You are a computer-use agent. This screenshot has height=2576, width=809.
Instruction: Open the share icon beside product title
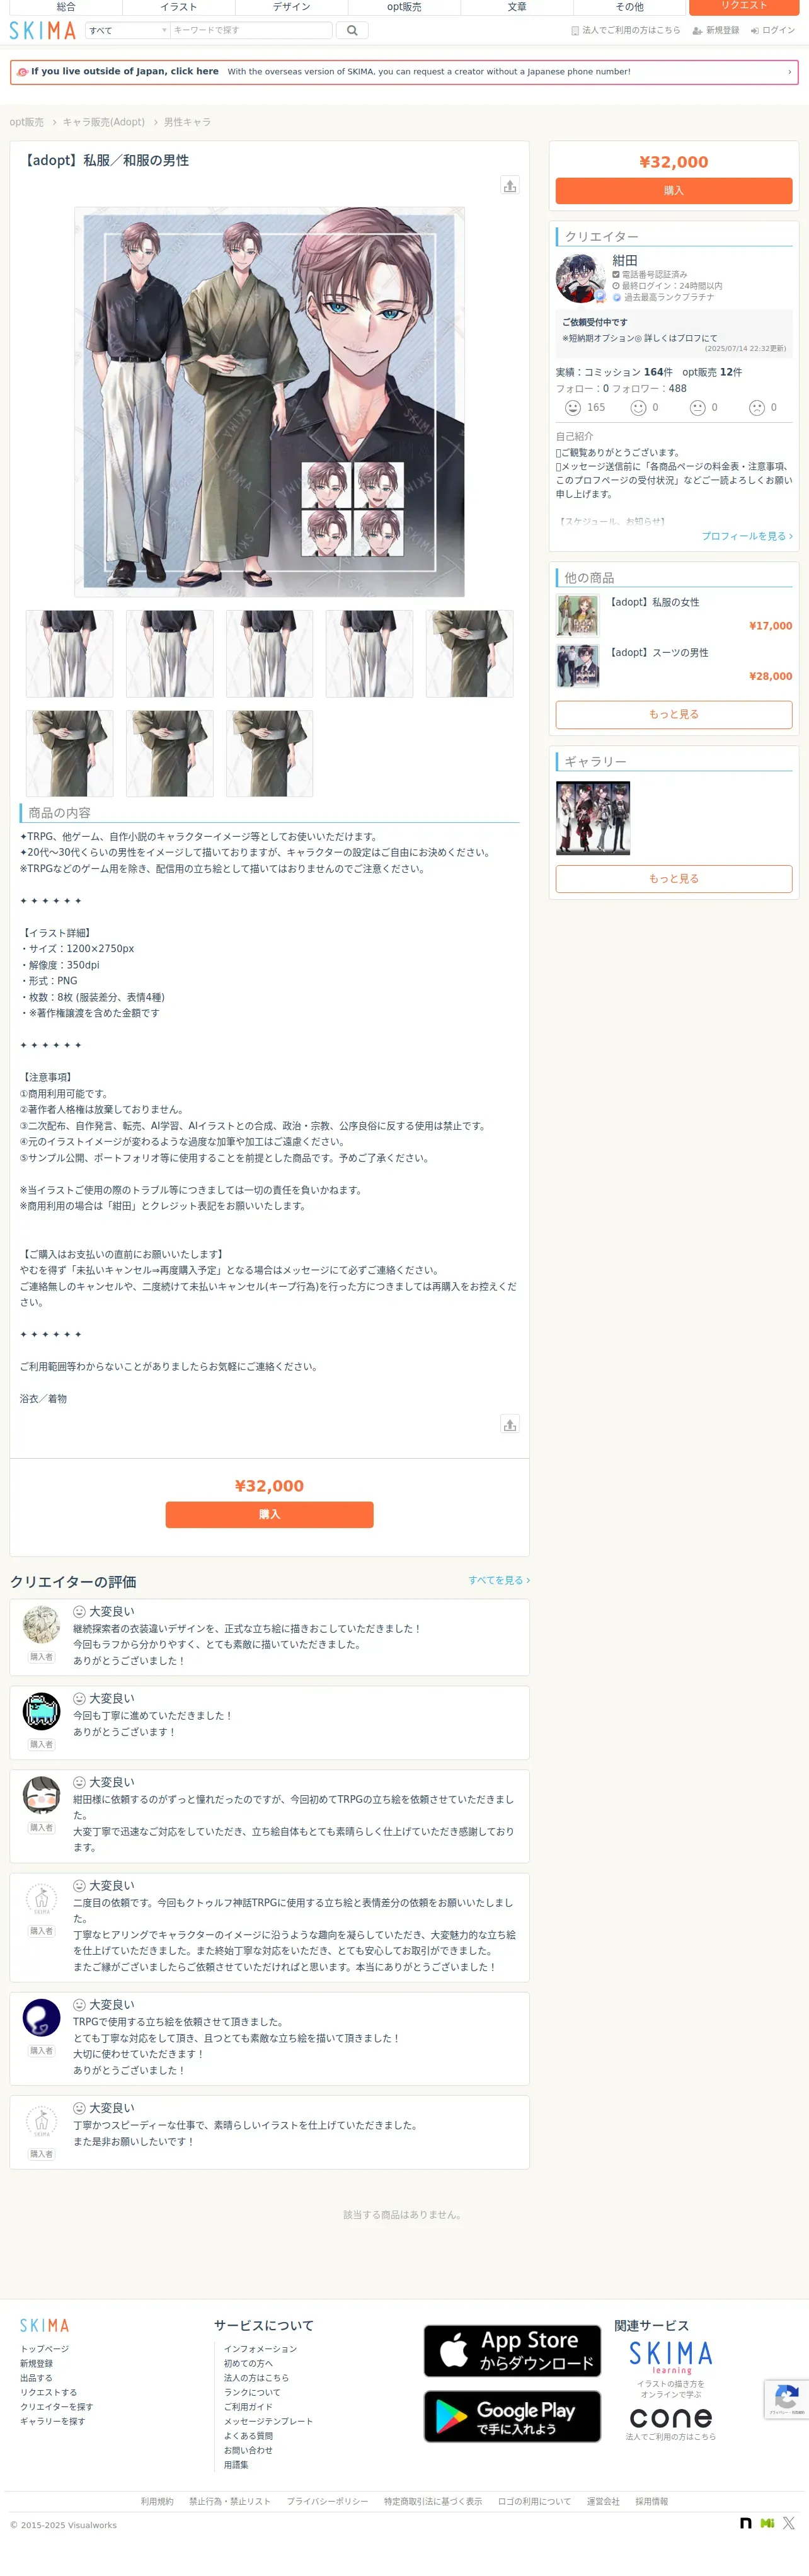pos(510,185)
